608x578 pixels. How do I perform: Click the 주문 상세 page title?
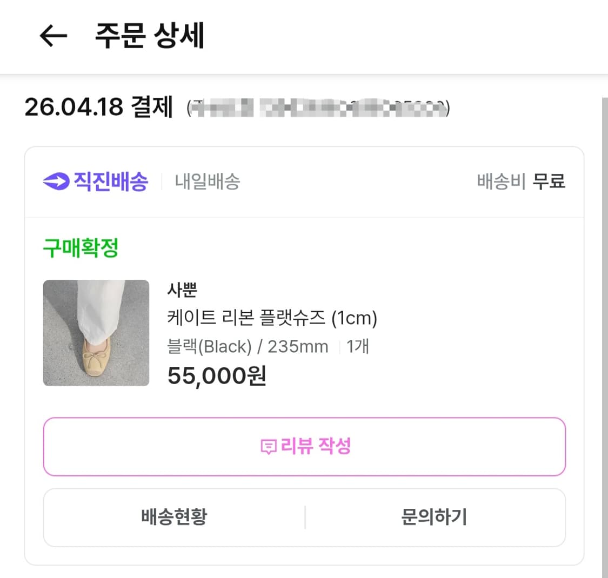click(x=150, y=35)
